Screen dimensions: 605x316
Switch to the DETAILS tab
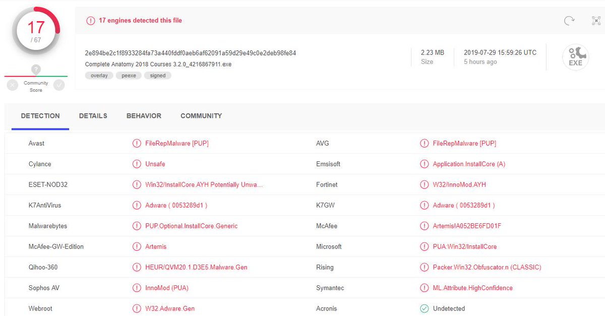[x=93, y=116]
